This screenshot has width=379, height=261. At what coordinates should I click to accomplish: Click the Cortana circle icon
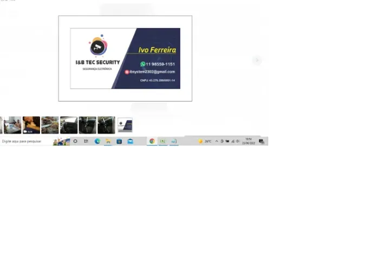pyautogui.click(x=75, y=141)
